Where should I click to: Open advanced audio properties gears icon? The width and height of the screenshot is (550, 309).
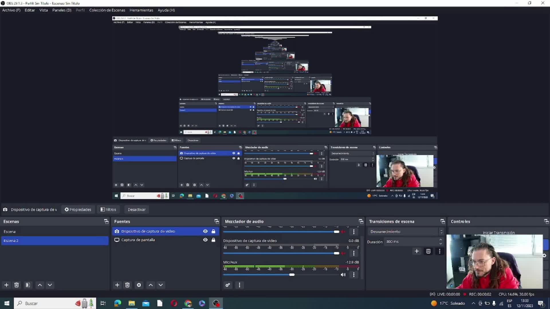pyautogui.click(x=228, y=285)
